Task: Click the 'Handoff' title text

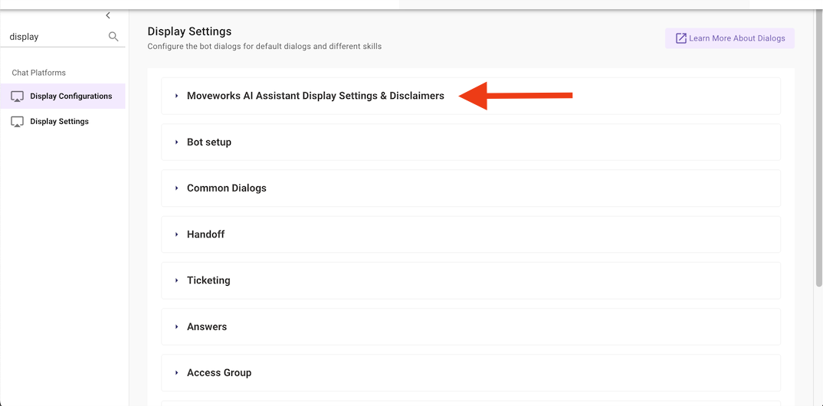Action: pyautogui.click(x=205, y=234)
